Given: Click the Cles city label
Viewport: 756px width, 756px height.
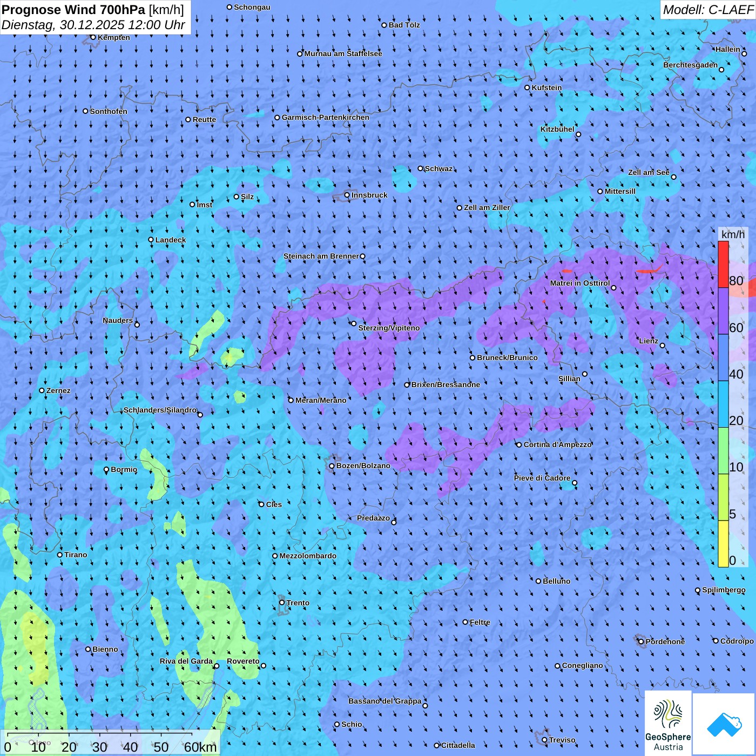Looking at the screenshot, I should (274, 504).
